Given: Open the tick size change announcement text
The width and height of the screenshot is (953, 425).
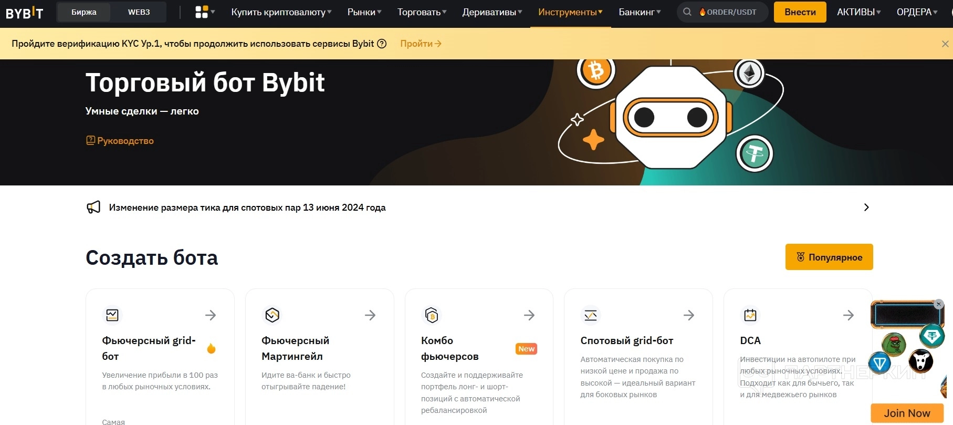Looking at the screenshot, I should tap(247, 208).
